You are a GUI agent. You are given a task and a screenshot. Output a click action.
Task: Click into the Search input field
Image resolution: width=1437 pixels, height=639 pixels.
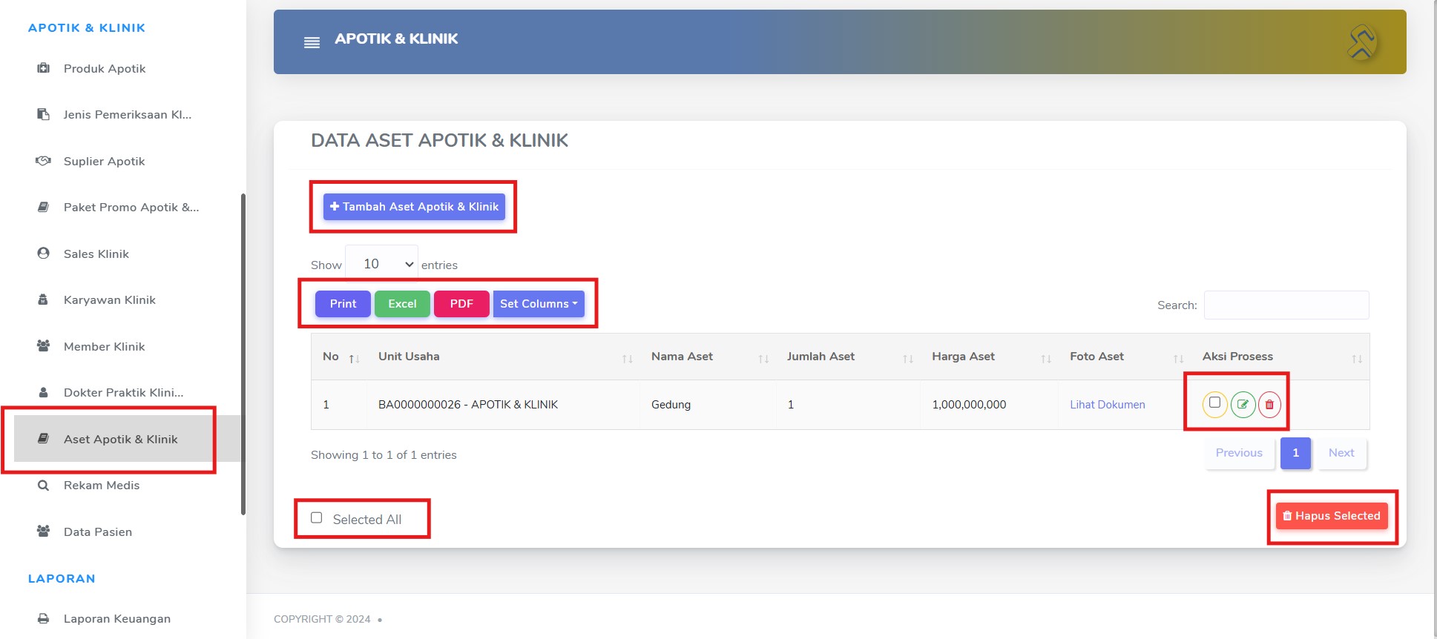pyautogui.click(x=1286, y=305)
